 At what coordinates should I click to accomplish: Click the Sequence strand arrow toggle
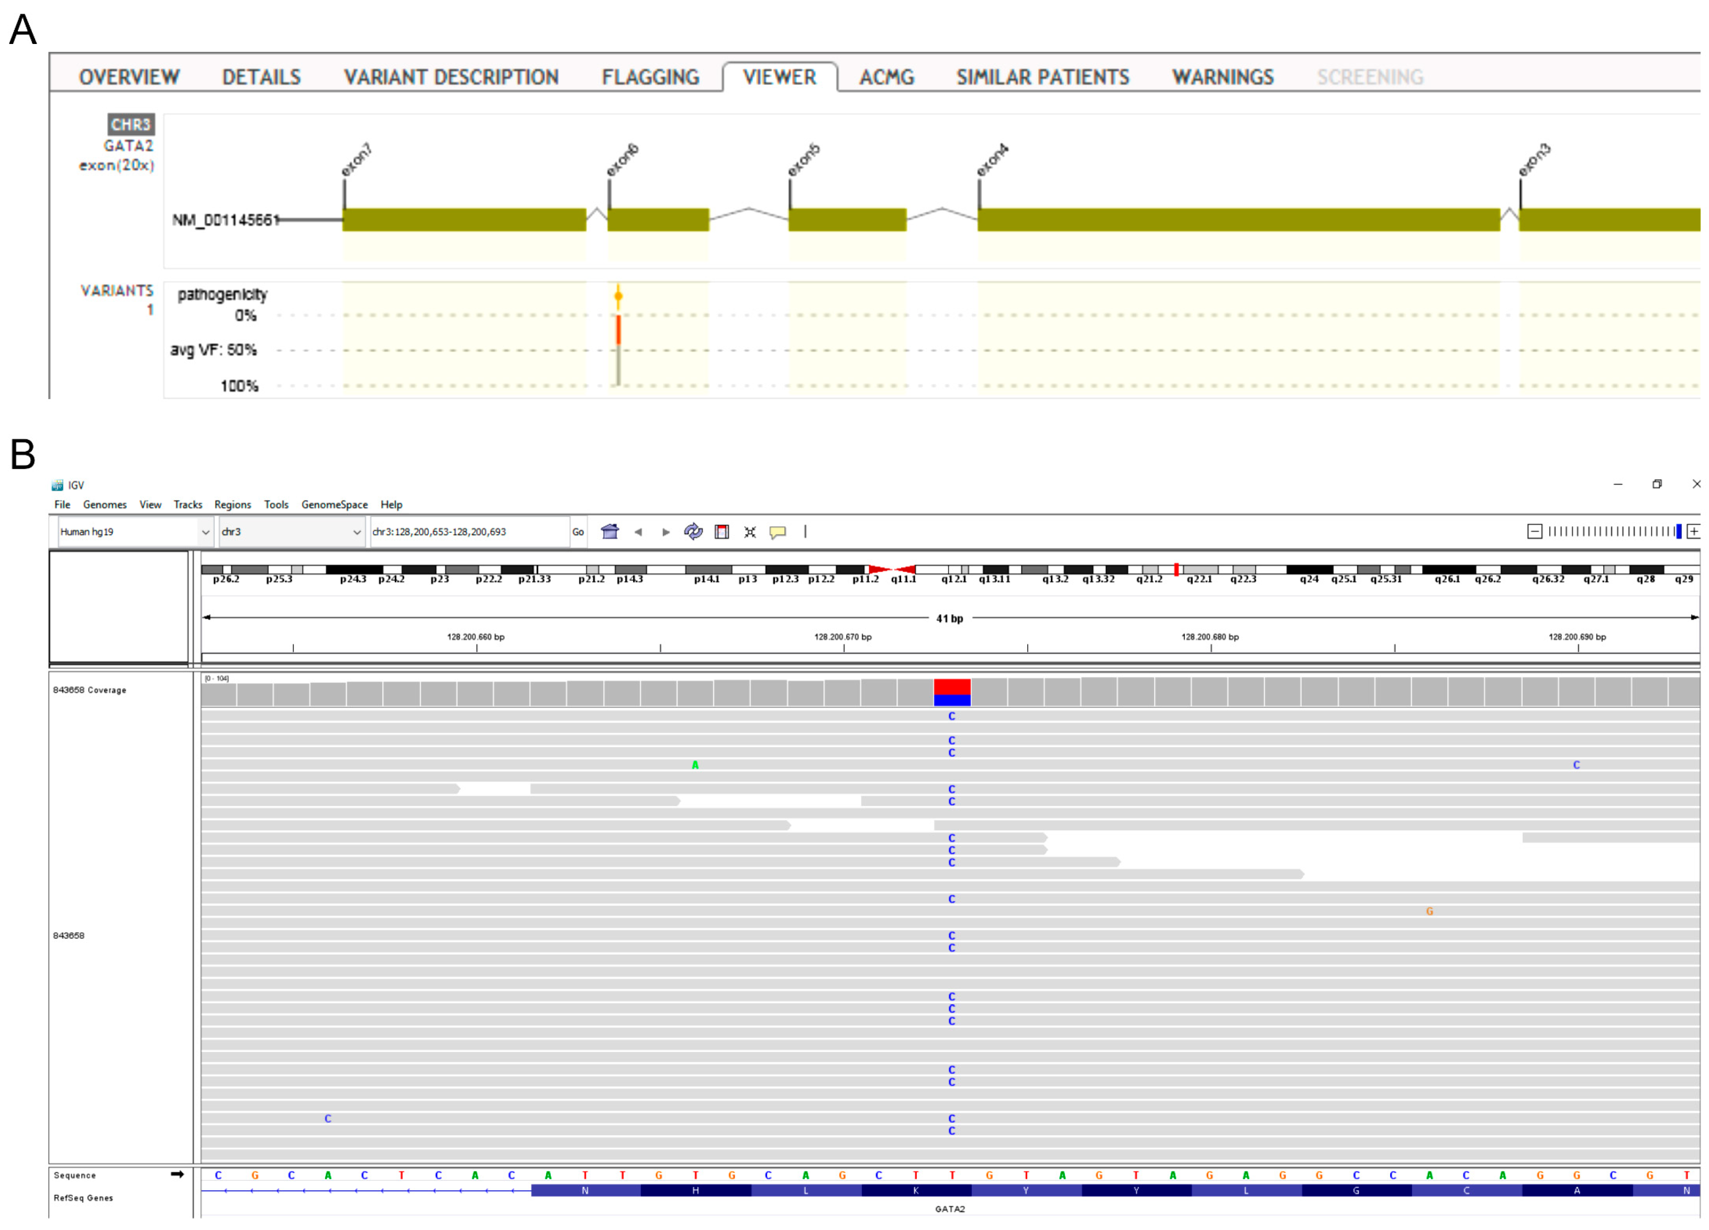pos(177,1174)
